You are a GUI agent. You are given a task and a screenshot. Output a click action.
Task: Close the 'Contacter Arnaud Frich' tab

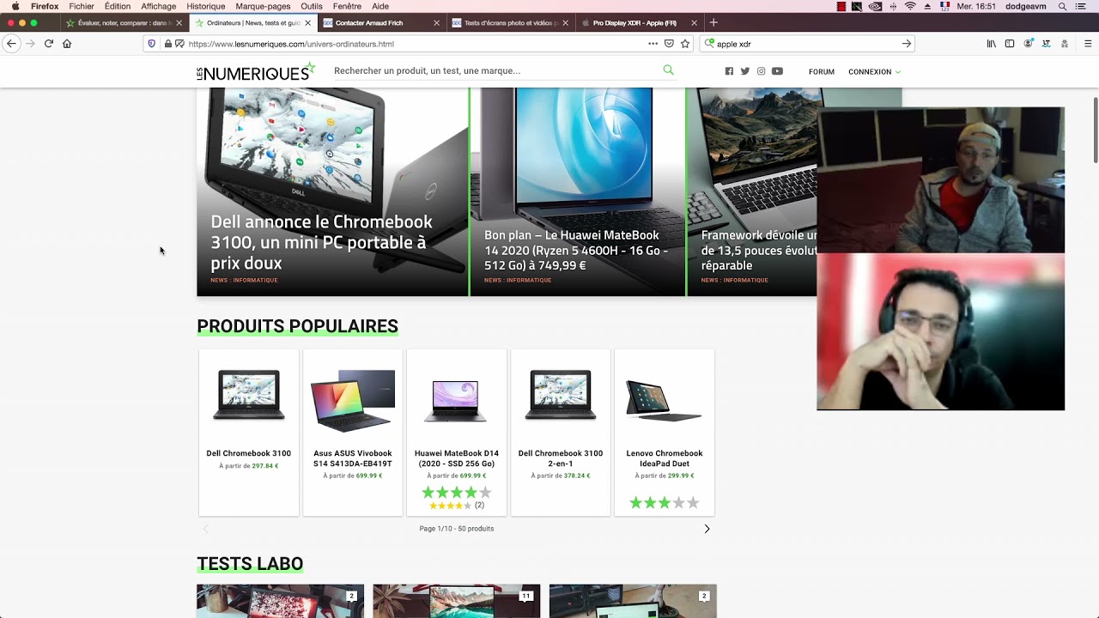436,23
